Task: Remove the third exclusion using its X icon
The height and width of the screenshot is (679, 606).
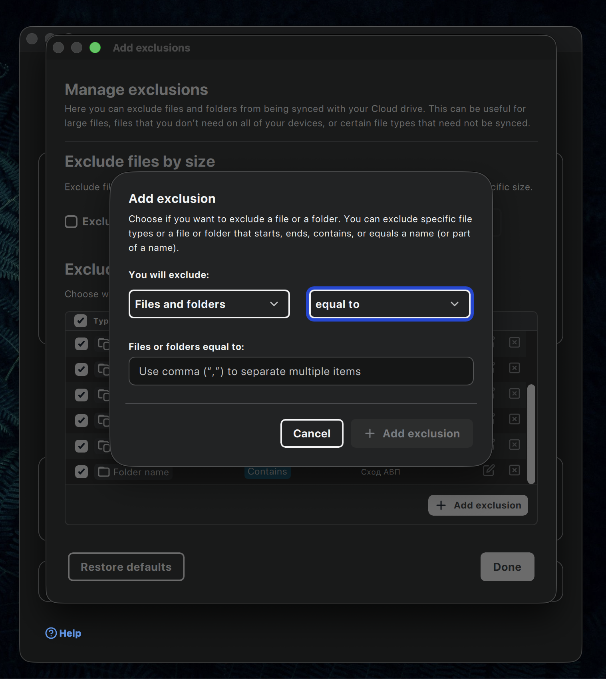Action: click(515, 393)
